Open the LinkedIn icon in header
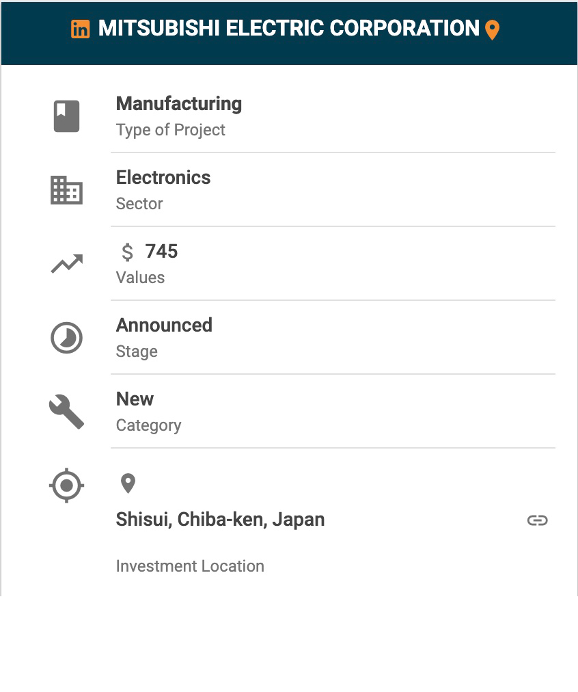The width and height of the screenshot is (578, 692). tap(80, 29)
